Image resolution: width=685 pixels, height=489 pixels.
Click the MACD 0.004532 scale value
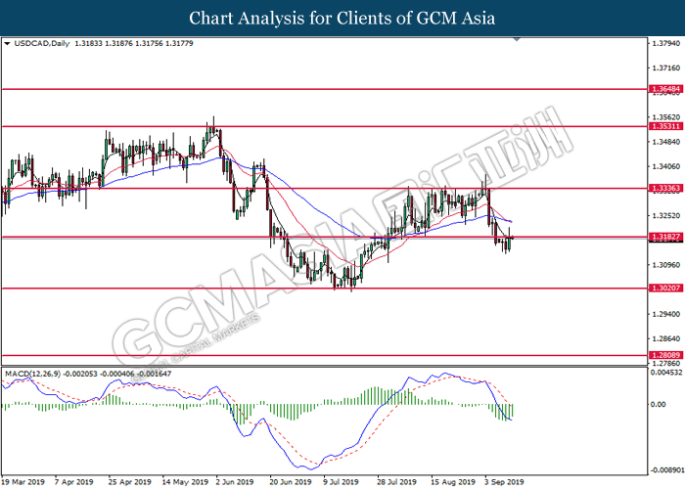pos(665,373)
